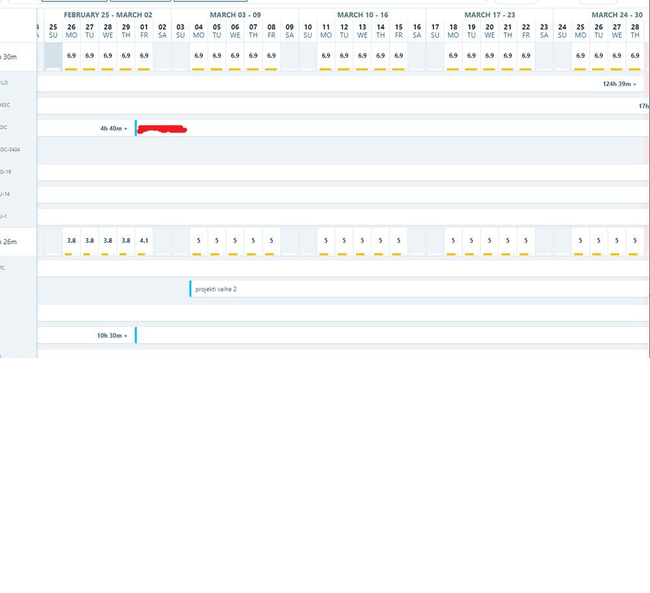The height and width of the screenshot is (593, 650).
Task: Open the 5 capacity cell under 18 MO
Action: 453,241
